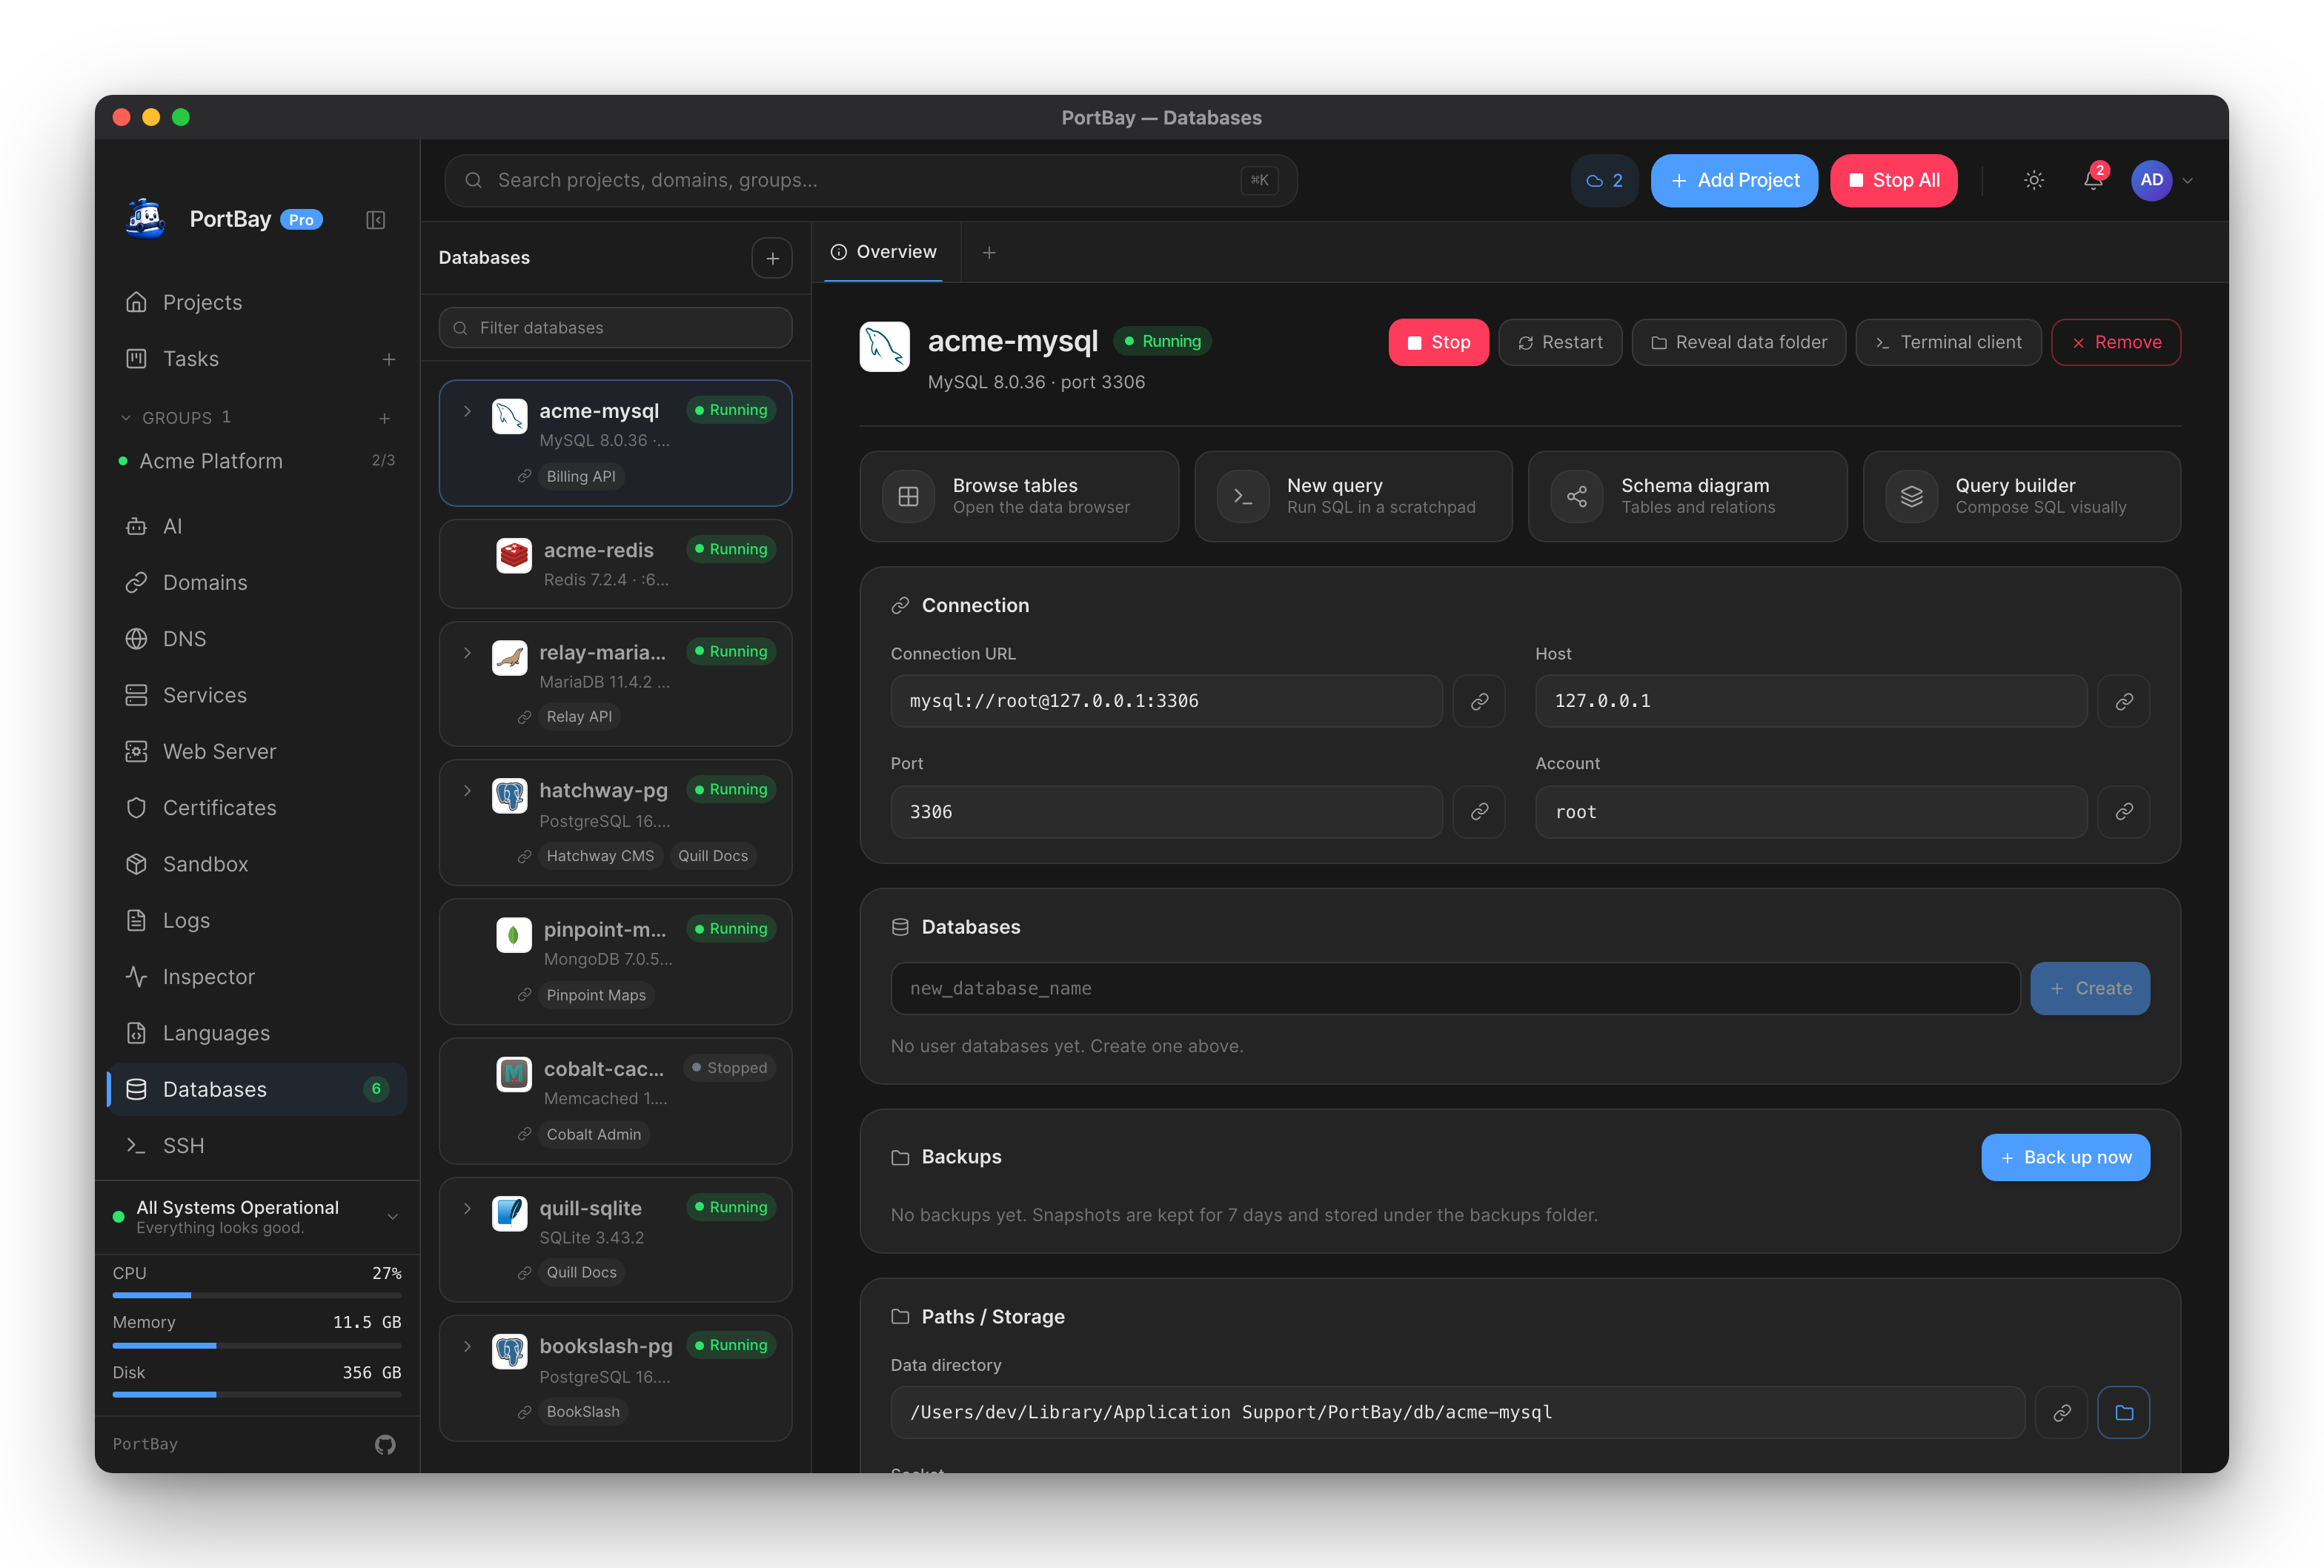The image size is (2324, 1568).
Task: Open GitHub icon in sidebar footer
Action: pos(385,1444)
